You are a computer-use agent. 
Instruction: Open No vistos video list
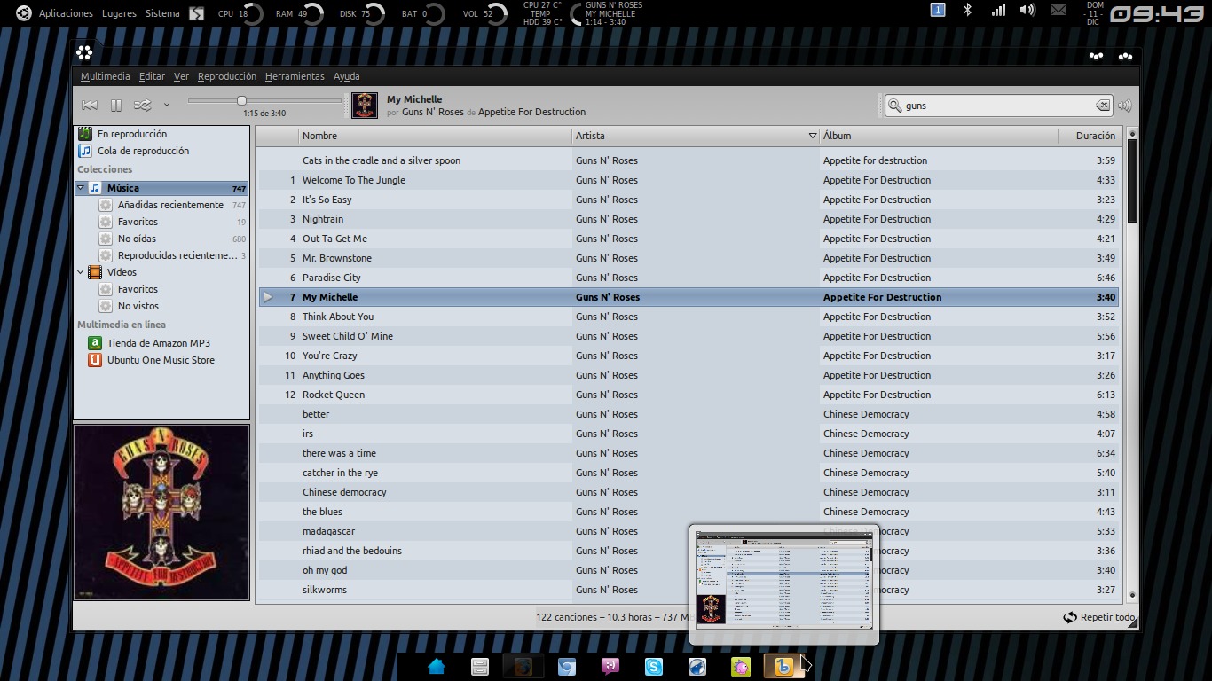coord(138,306)
